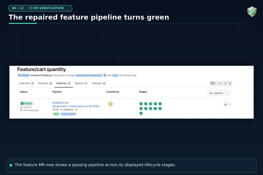Copy the feature/cart-quantity branch name icon
The image size is (263, 175).
(x=105, y=75)
